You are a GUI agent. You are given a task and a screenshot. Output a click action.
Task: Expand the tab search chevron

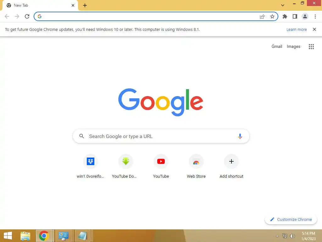point(283,5)
